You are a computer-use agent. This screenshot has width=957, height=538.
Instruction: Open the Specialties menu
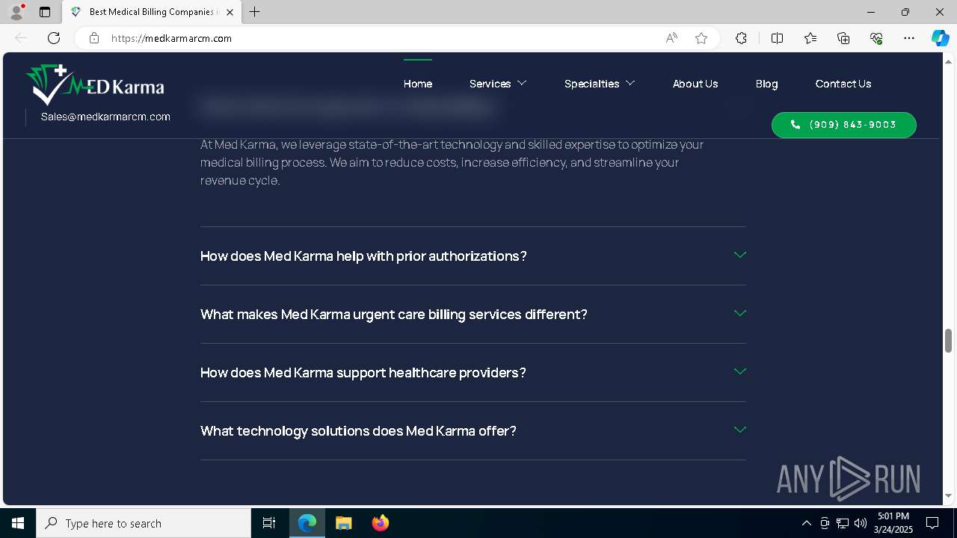click(x=591, y=84)
